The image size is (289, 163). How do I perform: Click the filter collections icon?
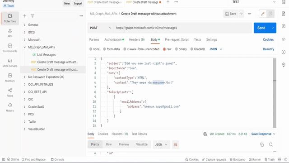coord(33,16)
